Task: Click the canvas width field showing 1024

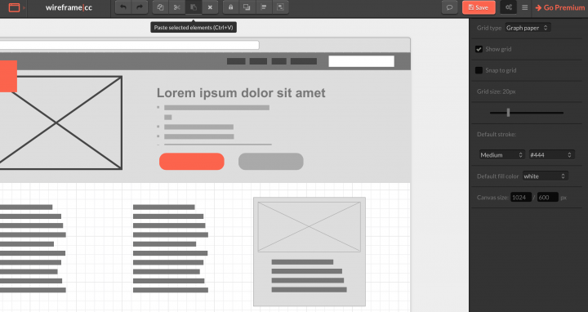Action: click(x=521, y=198)
